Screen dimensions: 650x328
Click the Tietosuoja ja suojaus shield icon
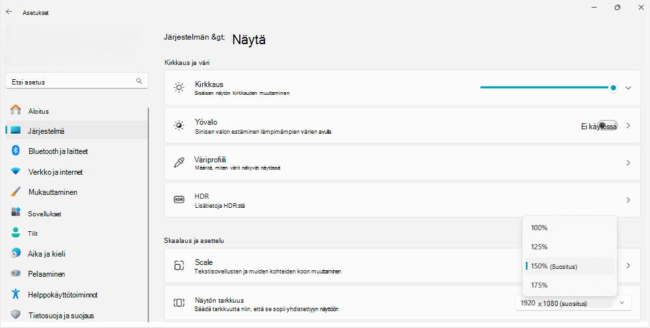[x=16, y=314]
